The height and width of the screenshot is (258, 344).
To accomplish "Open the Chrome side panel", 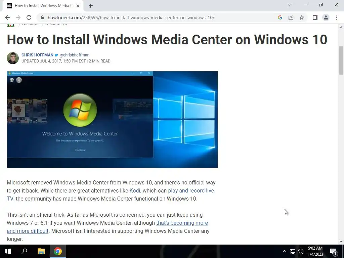I will (315, 17).
